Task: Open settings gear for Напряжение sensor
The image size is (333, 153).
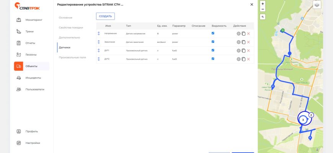Action: (x=238, y=34)
